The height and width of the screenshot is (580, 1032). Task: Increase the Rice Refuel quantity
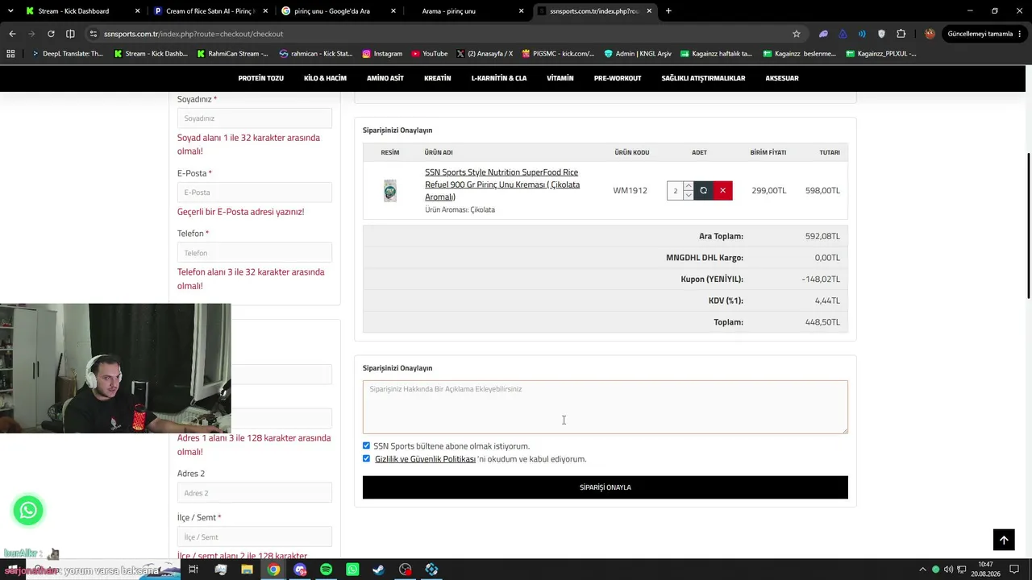pos(688,186)
